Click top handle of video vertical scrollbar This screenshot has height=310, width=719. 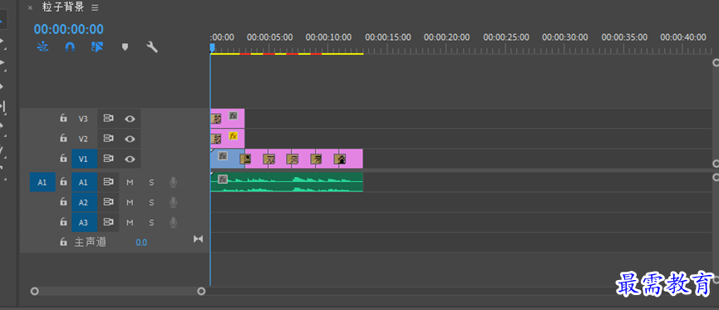tap(716, 63)
